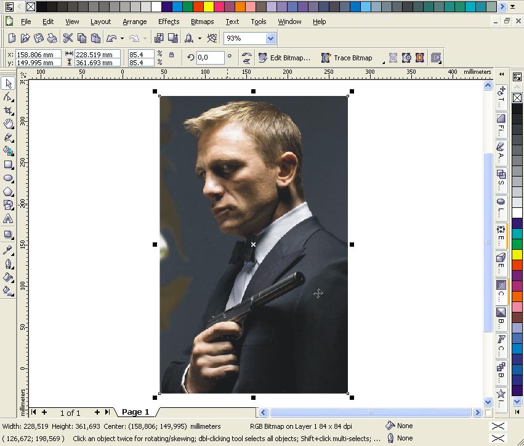
Task: Expand the Trace Bitmap flyout arrow
Action: tap(384, 62)
